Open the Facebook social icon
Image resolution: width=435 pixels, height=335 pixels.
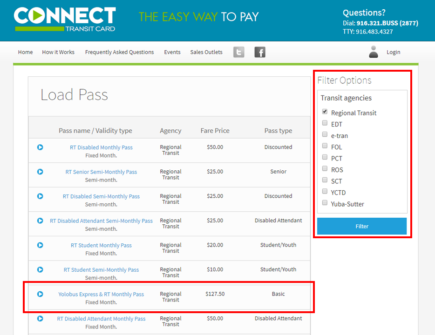tap(260, 52)
